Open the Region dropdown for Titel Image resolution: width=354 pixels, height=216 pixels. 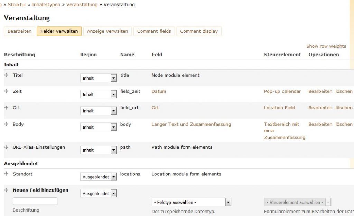tap(98, 78)
